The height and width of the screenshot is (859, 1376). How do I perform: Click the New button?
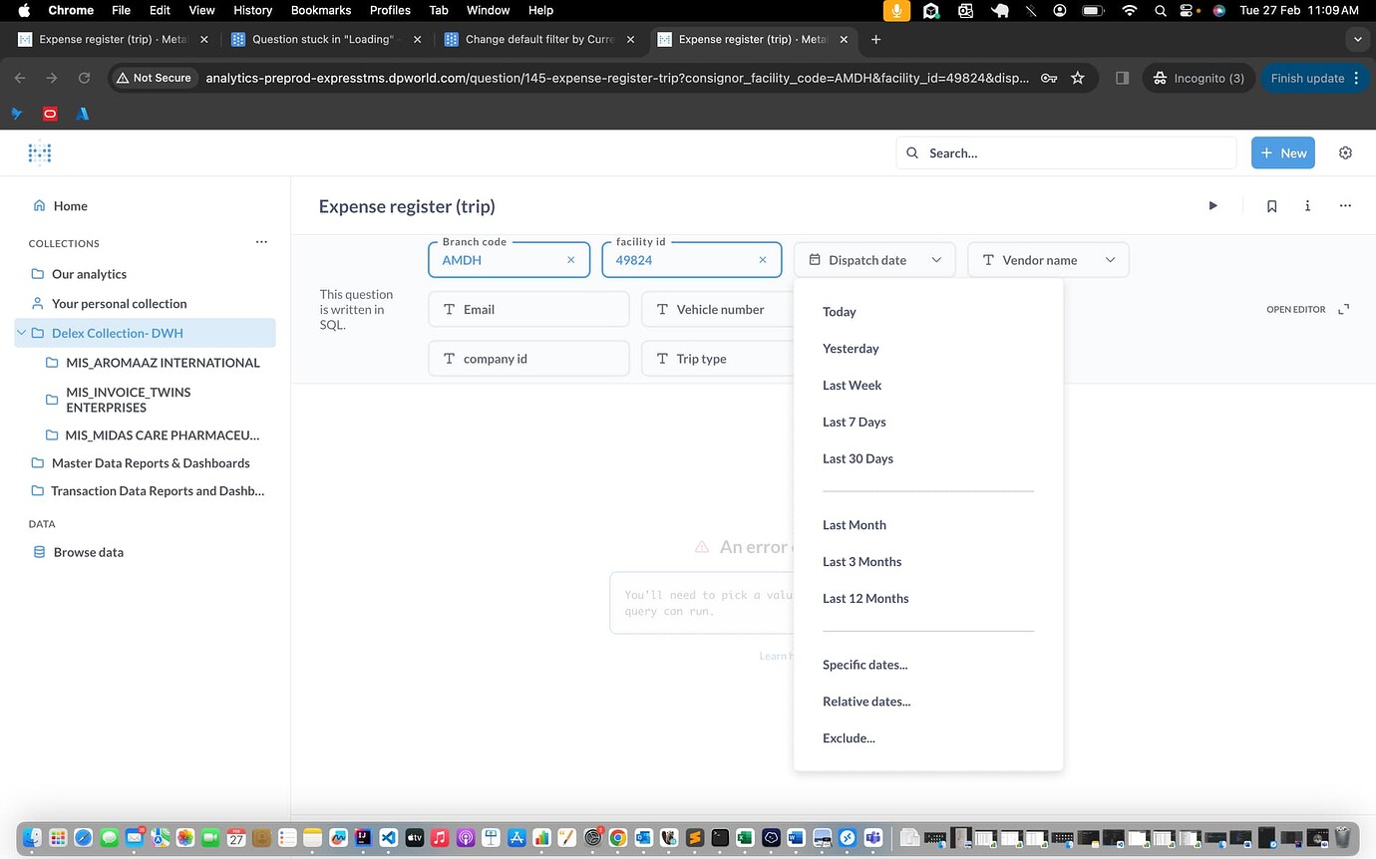pos(1283,152)
